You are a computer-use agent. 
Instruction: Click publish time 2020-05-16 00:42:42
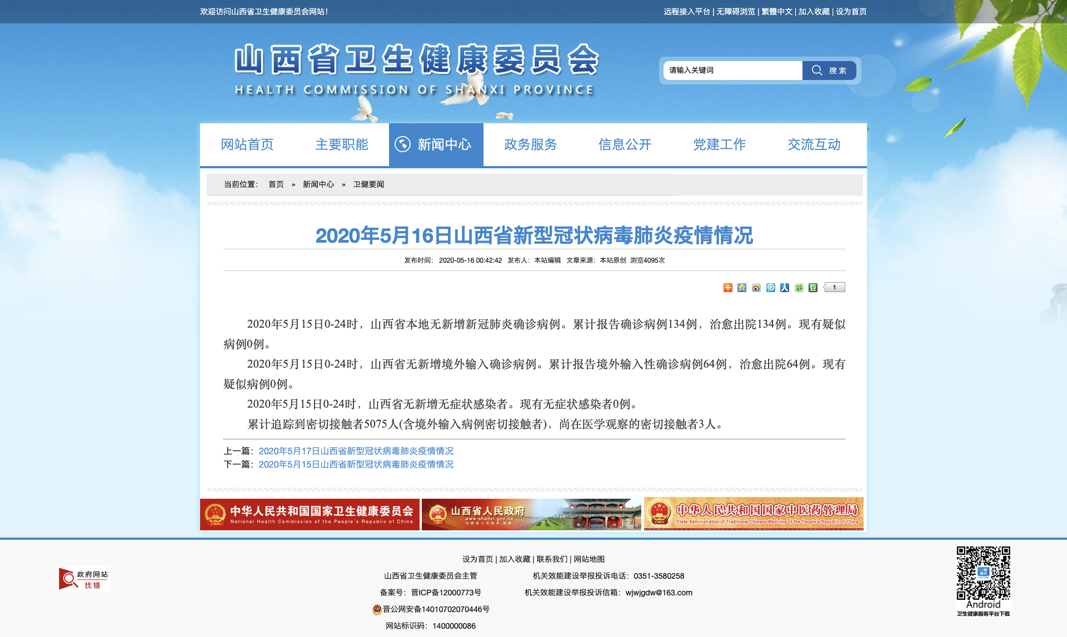click(470, 260)
